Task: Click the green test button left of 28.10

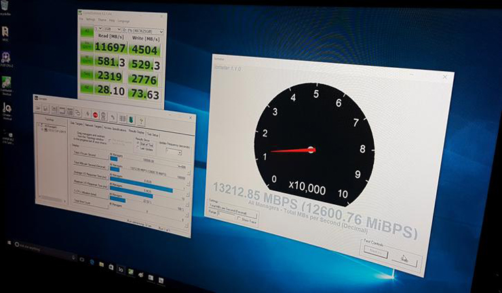Action: coord(87,87)
